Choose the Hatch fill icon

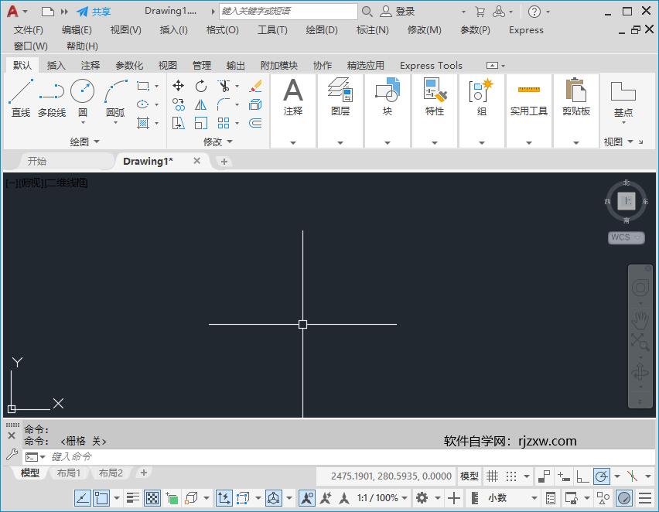coord(143,123)
